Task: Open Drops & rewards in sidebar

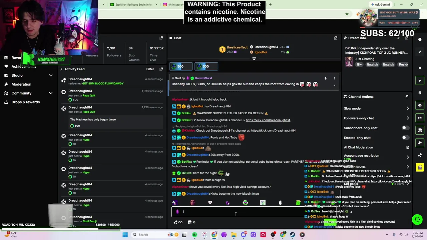Action: [x=25, y=102]
